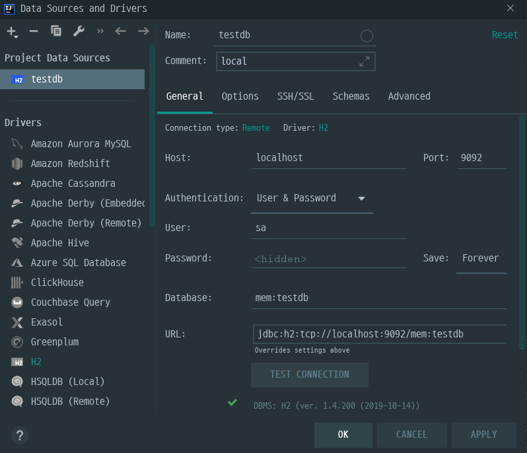Click DBMS: H2 version status text
Viewport: 527px width, 453px height.
click(x=336, y=406)
